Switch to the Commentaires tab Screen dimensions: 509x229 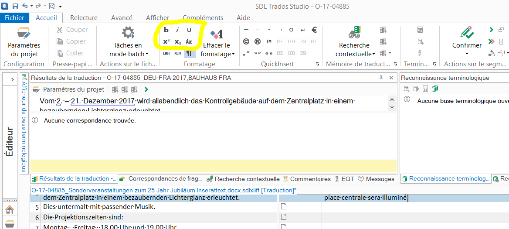pos(306,179)
